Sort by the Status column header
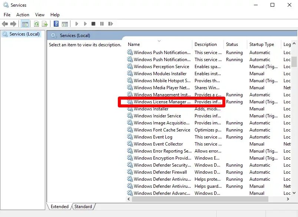 (x=235, y=44)
